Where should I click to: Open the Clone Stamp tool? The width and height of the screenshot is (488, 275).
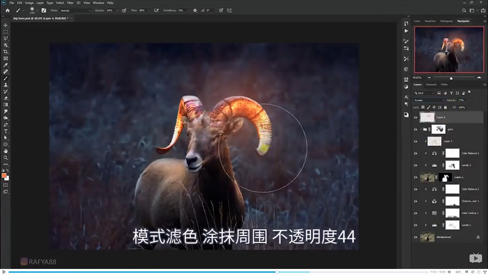(x=5, y=86)
